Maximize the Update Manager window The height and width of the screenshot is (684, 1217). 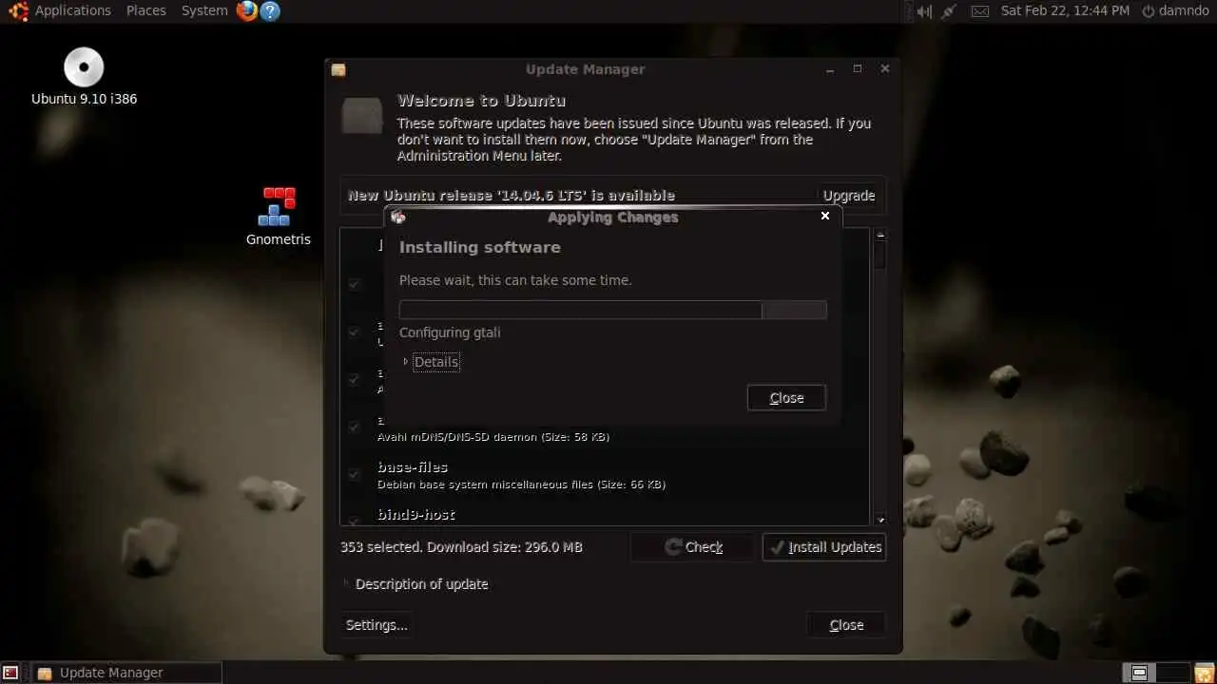pyautogui.click(x=858, y=69)
